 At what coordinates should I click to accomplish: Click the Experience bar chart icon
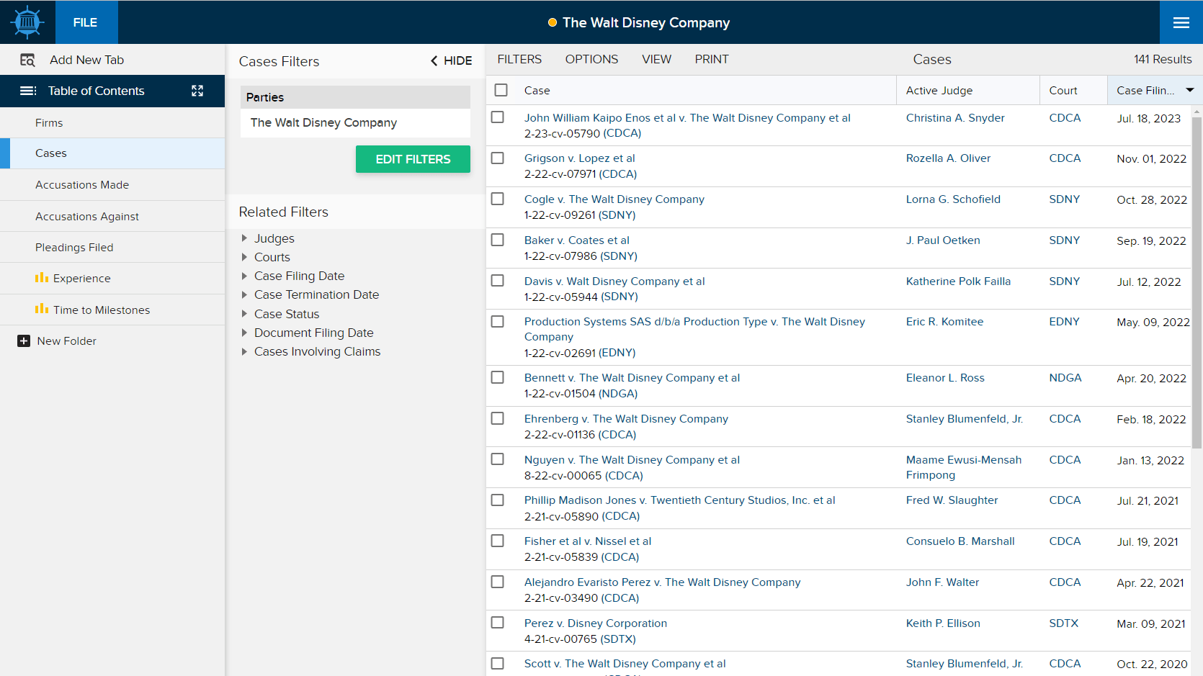pyautogui.click(x=42, y=278)
